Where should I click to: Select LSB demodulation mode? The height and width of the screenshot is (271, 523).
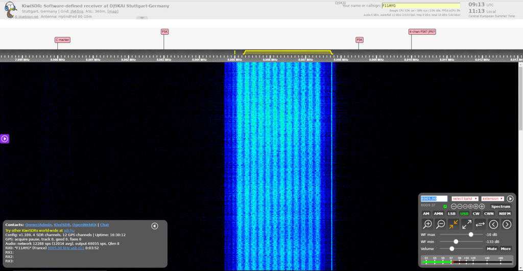[451, 214]
